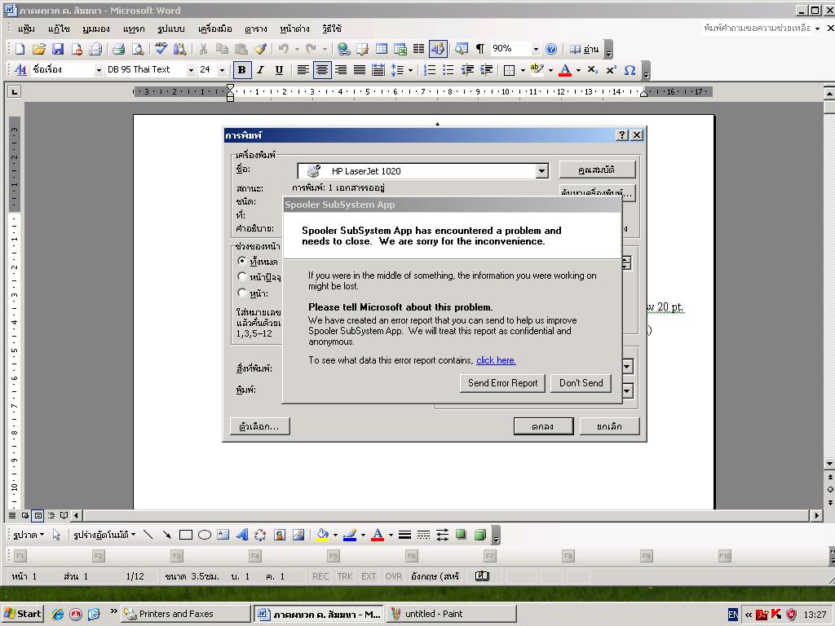
Task: Toggle Show/Hide paragraph marks icon
Action: pos(479,49)
